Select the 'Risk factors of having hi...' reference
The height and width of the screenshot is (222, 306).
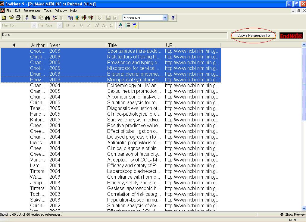click(x=111, y=57)
